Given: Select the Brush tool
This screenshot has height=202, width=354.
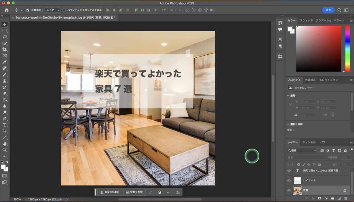Looking at the screenshot, I should click(4, 75).
